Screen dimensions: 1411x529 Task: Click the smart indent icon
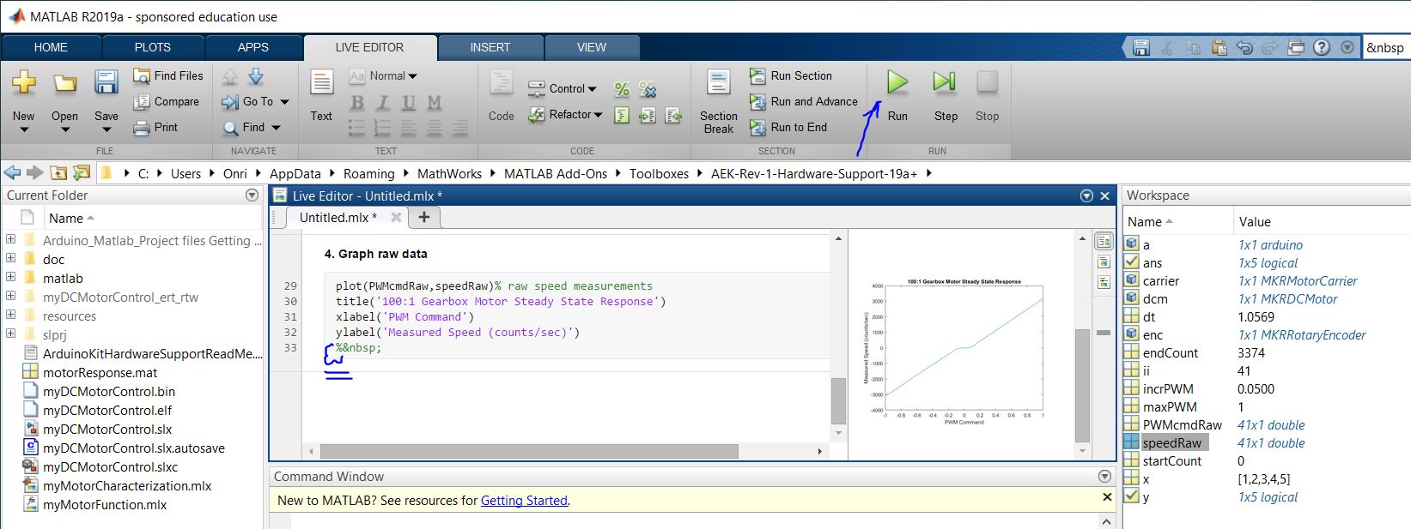point(623,115)
